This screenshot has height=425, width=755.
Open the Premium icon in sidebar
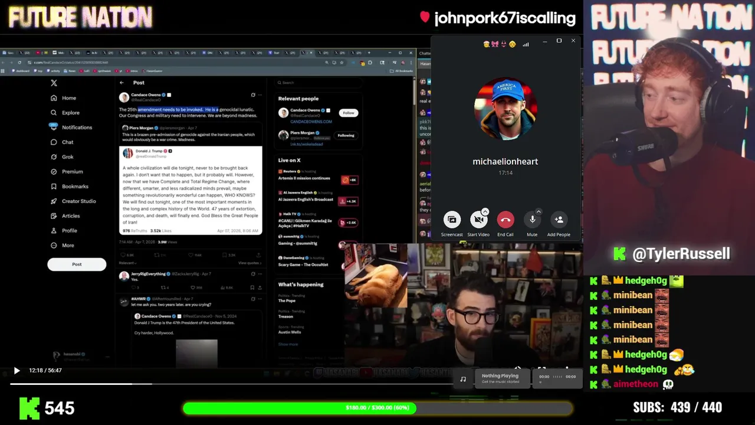pyautogui.click(x=54, y=172)
